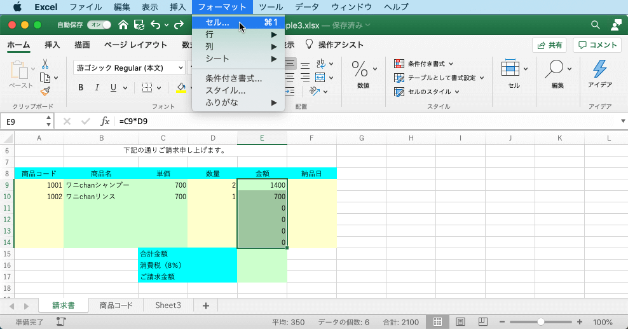Select the Format Painter brush icon

coord(45,92)
